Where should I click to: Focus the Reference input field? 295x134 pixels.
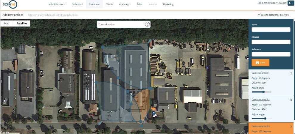271,54
